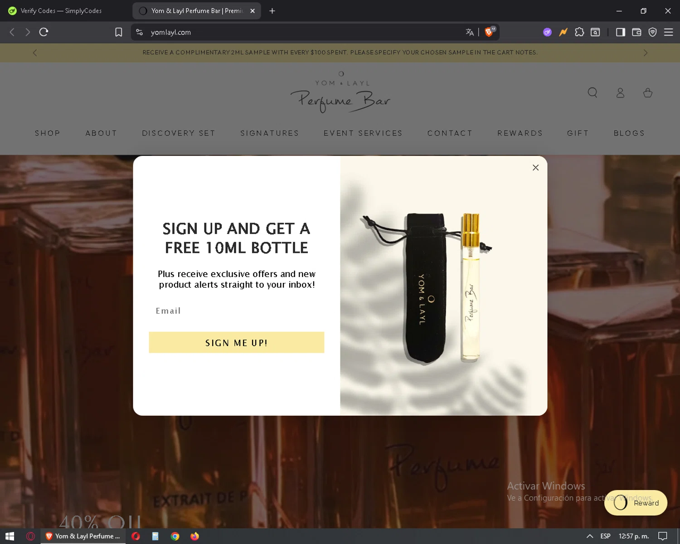Image resolution: width=680 pixels, height=544 pixels.
Task: Open the SHOP menu
Action: click(48, 133)
